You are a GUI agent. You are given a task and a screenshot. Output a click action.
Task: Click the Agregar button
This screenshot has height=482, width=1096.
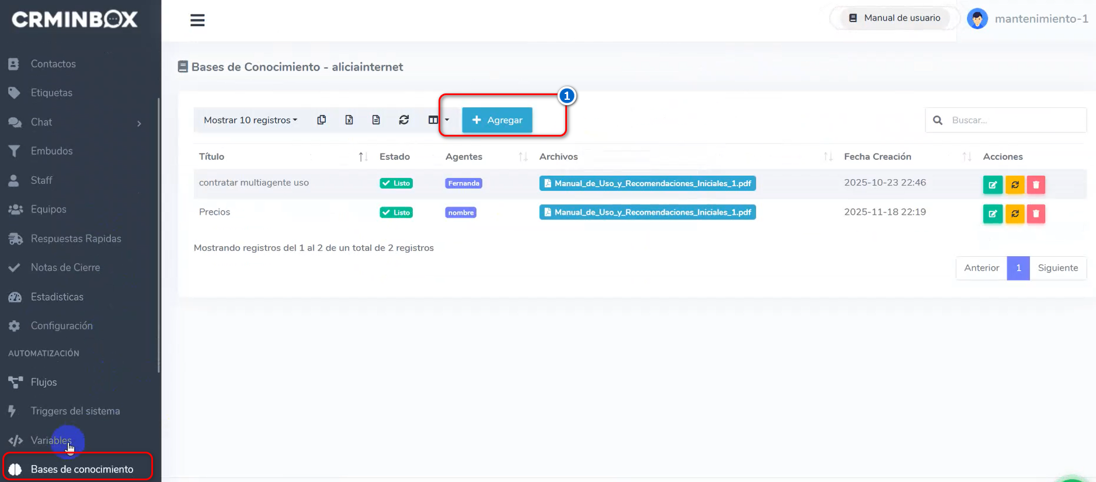[x=497, y=120]
